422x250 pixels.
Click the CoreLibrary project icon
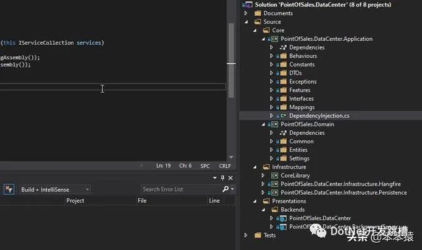coord(274,176)
